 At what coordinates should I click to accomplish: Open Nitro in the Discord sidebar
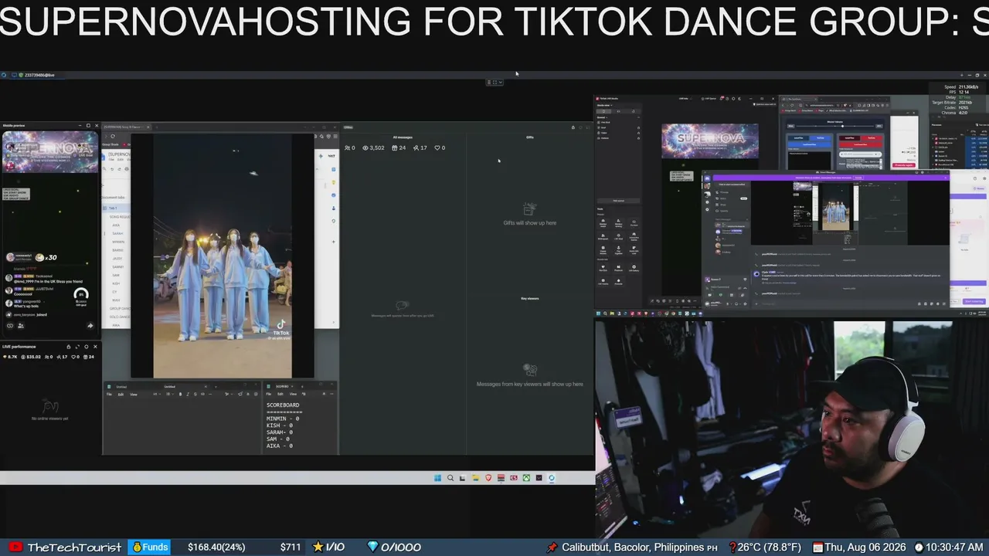pos(722,198)
